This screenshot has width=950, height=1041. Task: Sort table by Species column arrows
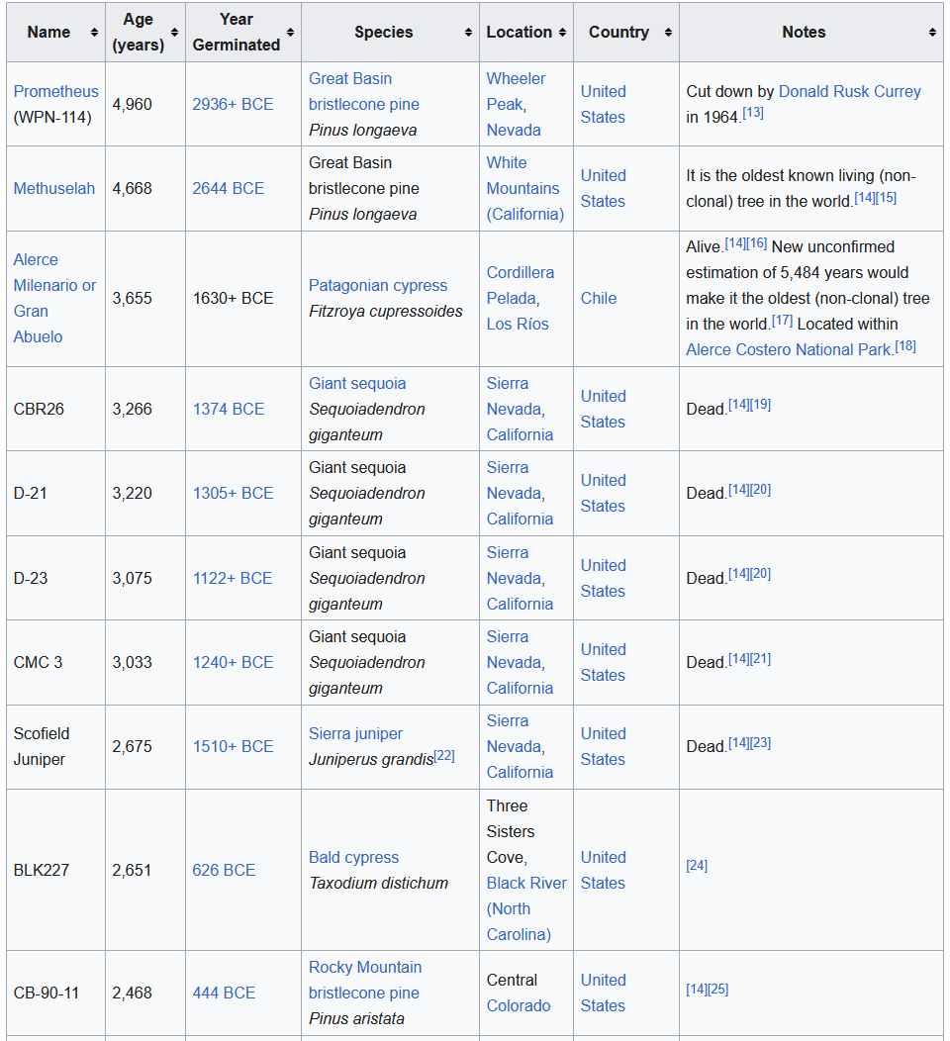tap(468, 33)
